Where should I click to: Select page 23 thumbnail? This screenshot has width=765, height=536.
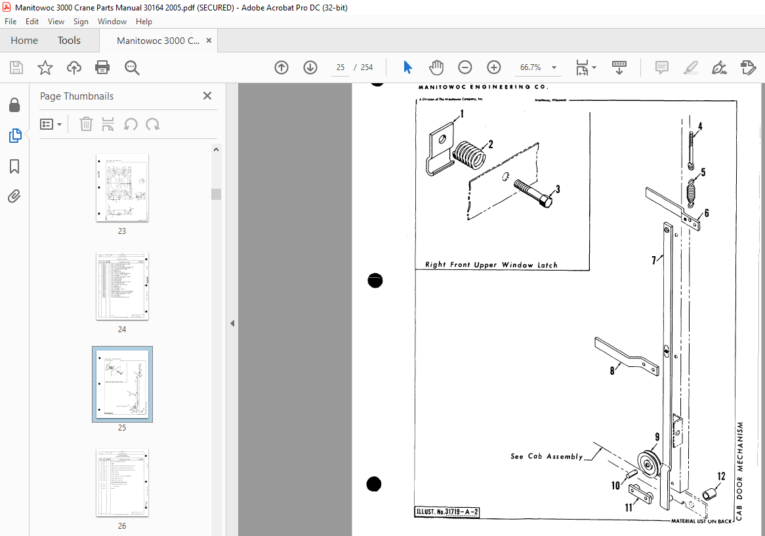[122, 188]
